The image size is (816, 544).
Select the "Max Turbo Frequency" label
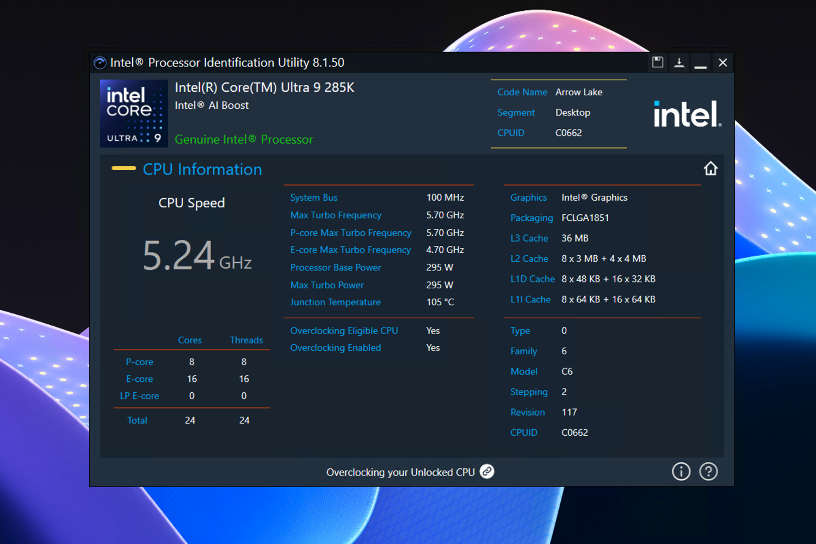[336, 215]
